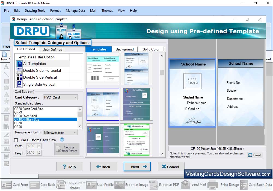Screen dimensions: 273x191
Task: Open the Measurement Unit dropdown
Action: [60, 133]
